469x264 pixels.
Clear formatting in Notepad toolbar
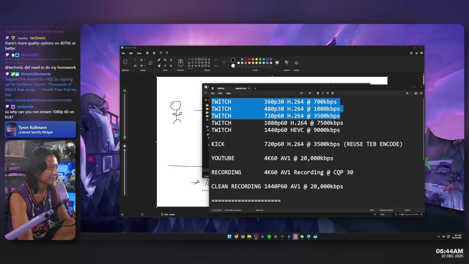(332, 93)
